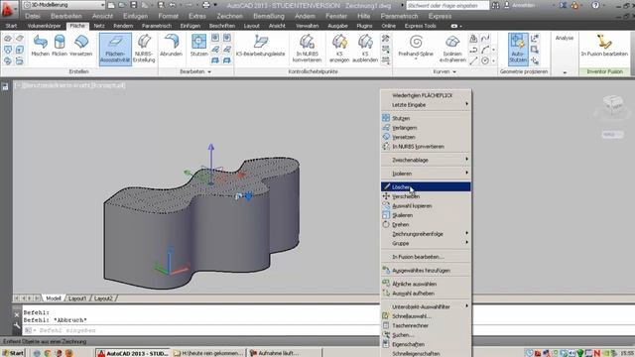This screenshot has width=635, height=357.
Task: Switch to the Volumenkörper ribbon tab
Action: click(x=44, y=26)
